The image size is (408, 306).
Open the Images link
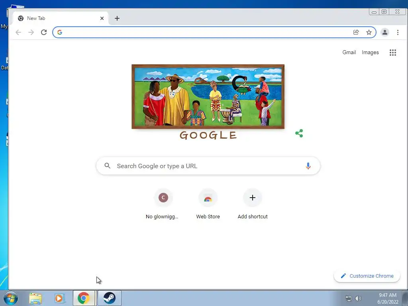[x=370, y=52]
